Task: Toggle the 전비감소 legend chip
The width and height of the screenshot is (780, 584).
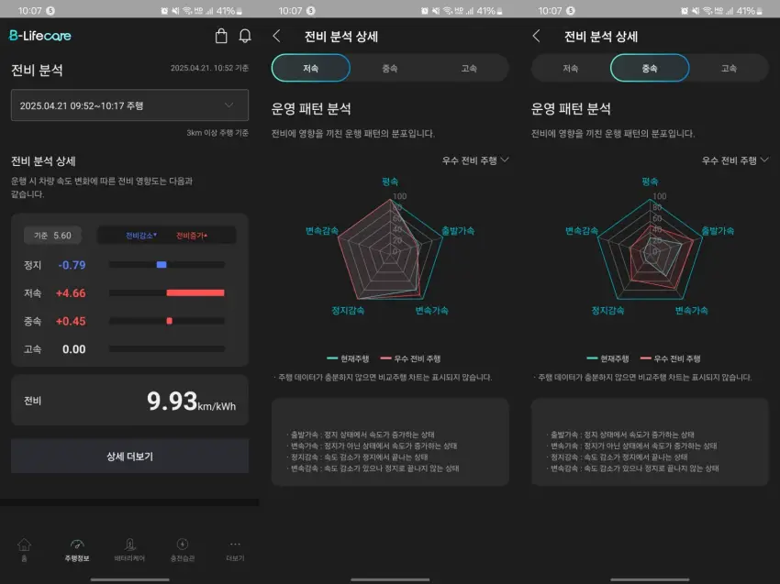Action: point(139,235)
